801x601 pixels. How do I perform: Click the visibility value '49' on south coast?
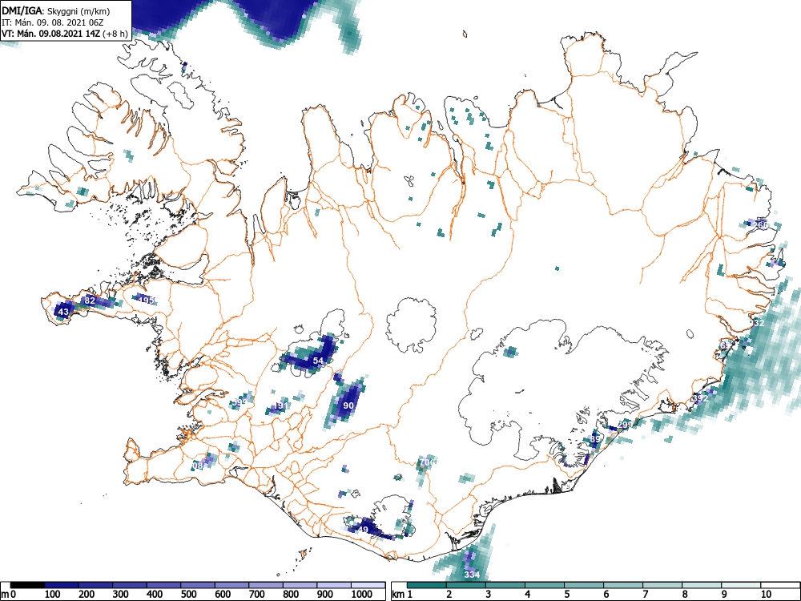(x=363, y=530)
